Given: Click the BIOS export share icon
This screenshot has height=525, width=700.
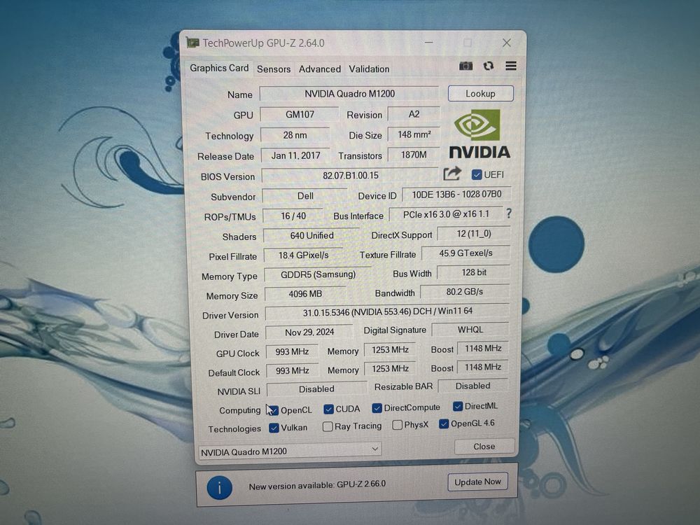Looking at the screenshot, I should (451, 174).
